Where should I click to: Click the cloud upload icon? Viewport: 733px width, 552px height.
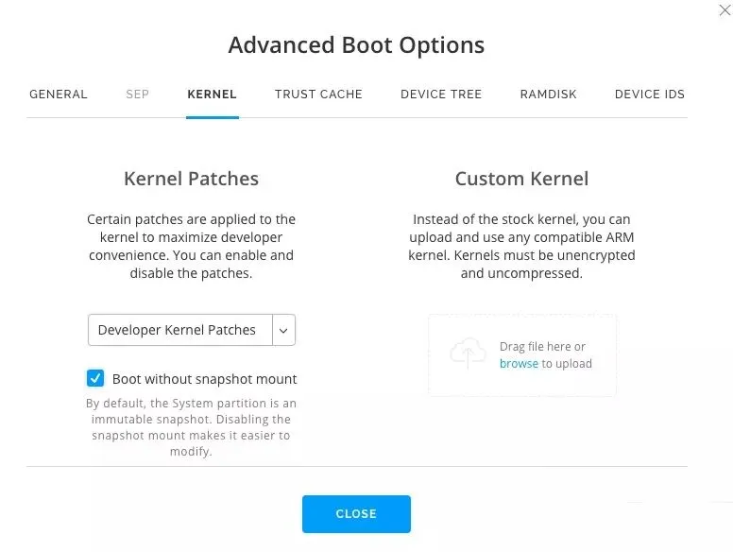point(468,354)
